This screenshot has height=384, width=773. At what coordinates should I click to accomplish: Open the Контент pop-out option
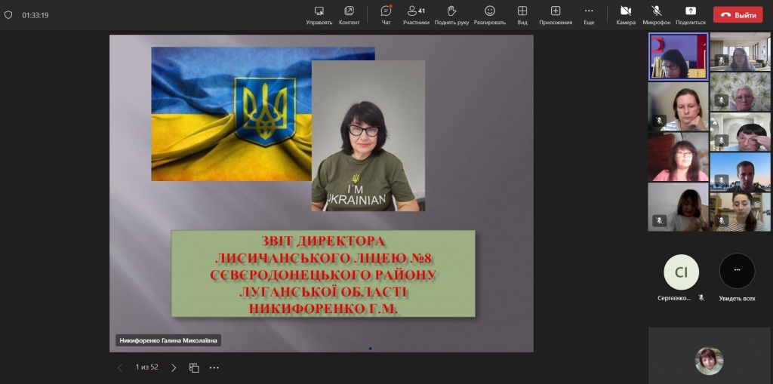[349, 15]
